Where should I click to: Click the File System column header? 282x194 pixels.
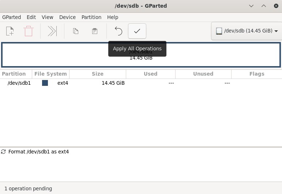50,74
